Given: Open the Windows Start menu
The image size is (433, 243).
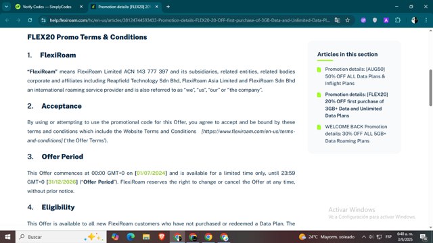Looking at the screenshot, I should tap(7, 237).
